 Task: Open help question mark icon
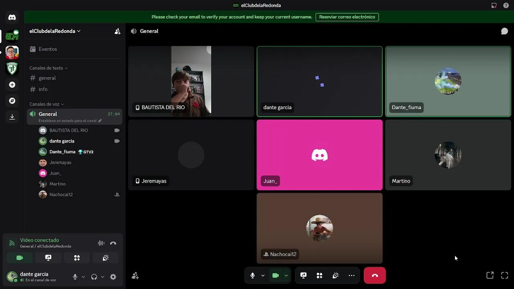(506, 6)
